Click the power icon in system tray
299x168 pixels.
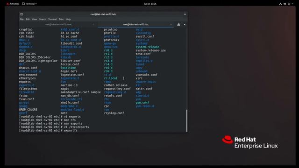coord(289,4)
